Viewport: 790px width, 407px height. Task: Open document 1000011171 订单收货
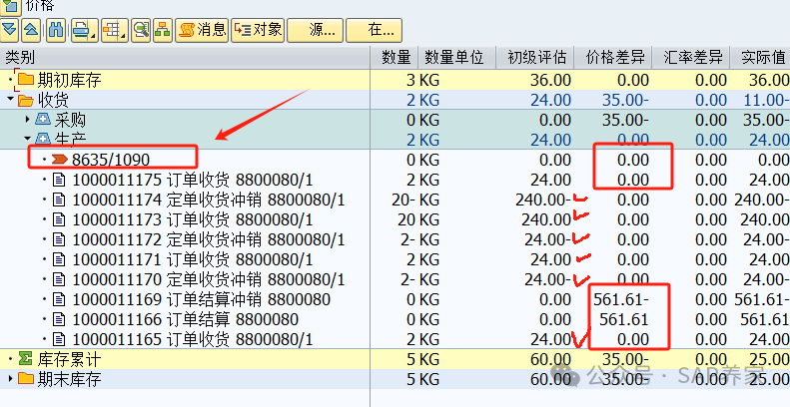pos(193,259)
